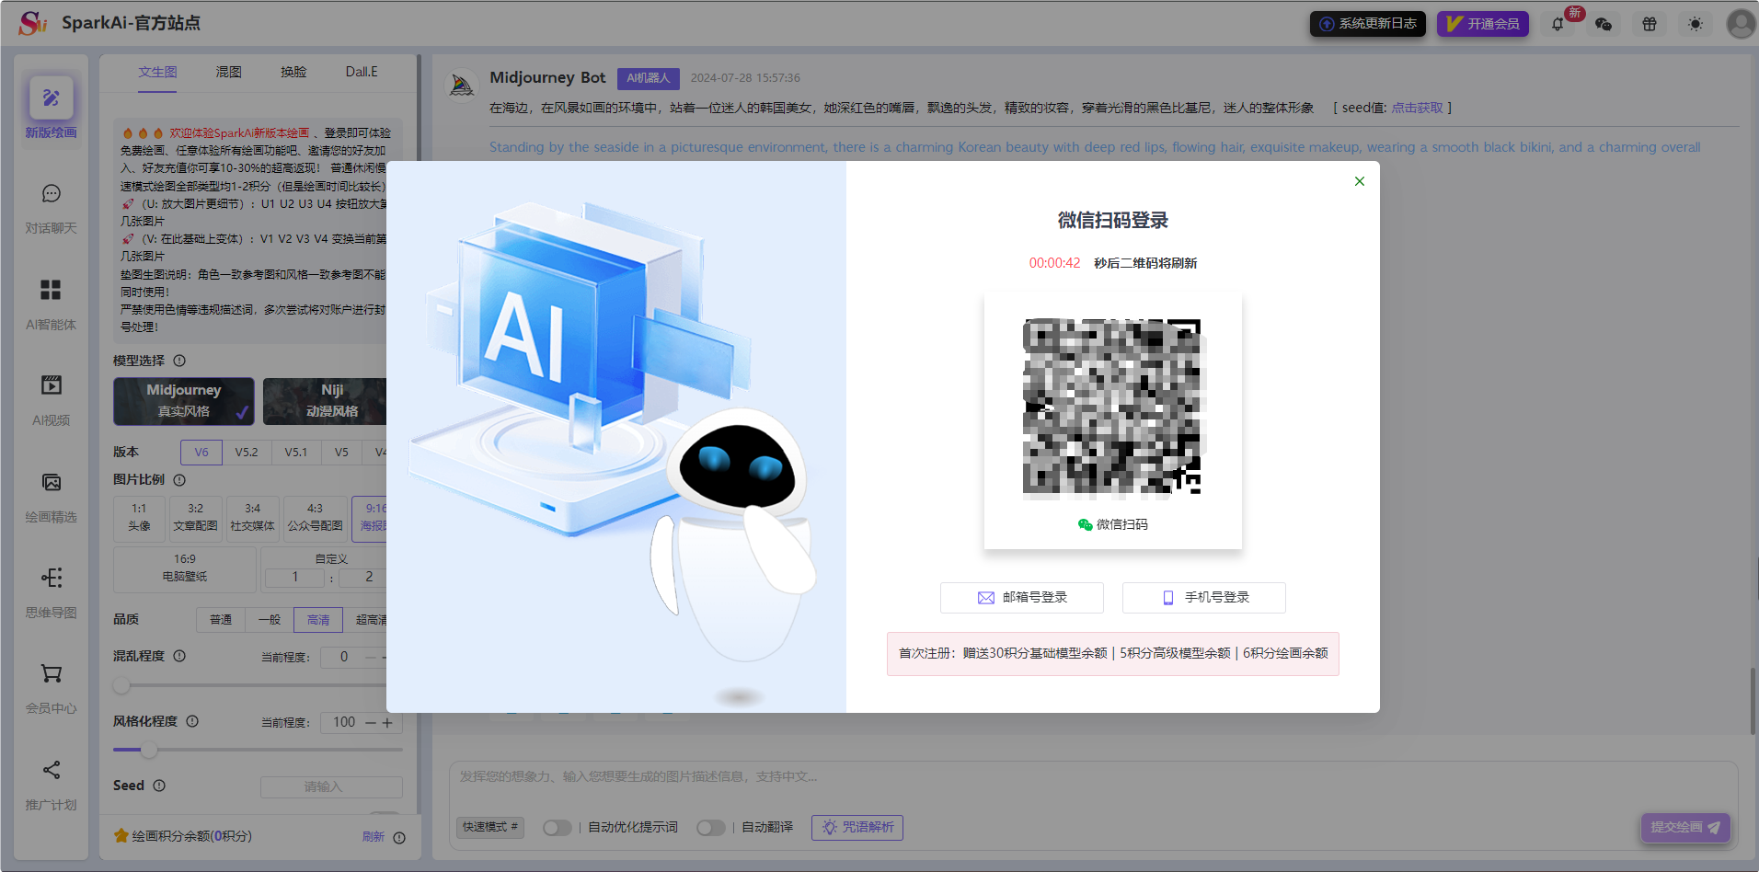Click custom ratio height field
Viewport: 1759px width, 872px height.
pyautogui.click(x=363, y=578)
